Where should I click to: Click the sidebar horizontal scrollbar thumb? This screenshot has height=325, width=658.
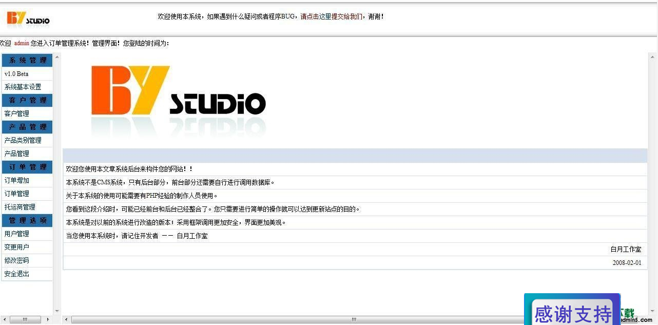(25, 319)
